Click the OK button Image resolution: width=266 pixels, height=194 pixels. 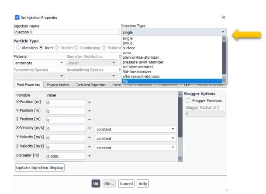[96, 184]
